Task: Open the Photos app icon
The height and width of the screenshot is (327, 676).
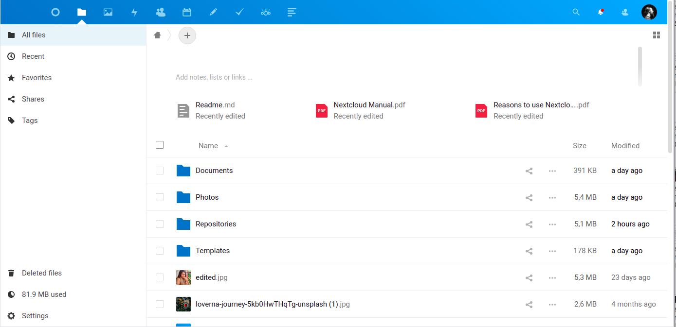Action: [x=108, y=12]
